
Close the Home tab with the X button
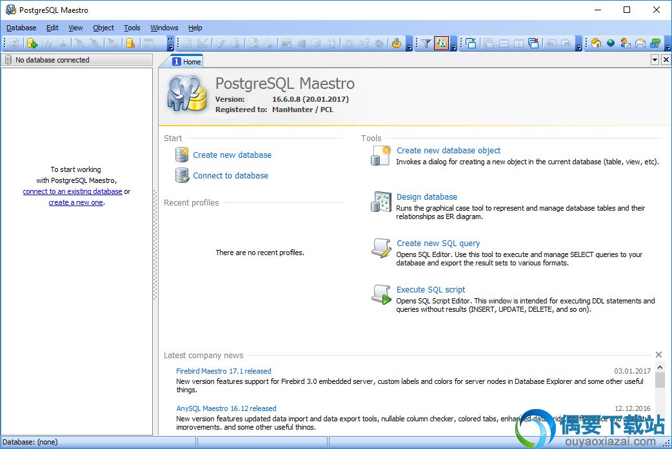coord(666,59)
